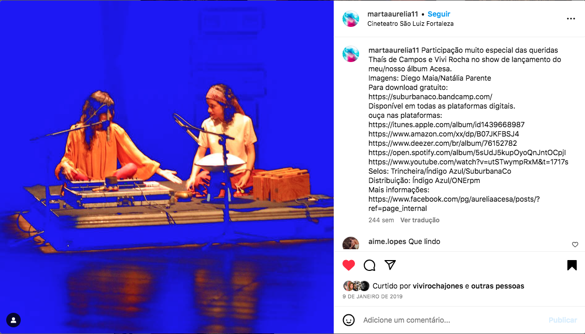This screenshot has height=334, width=585.
Task: Open vivirochajones profile from likes
Action: (438, 286)
